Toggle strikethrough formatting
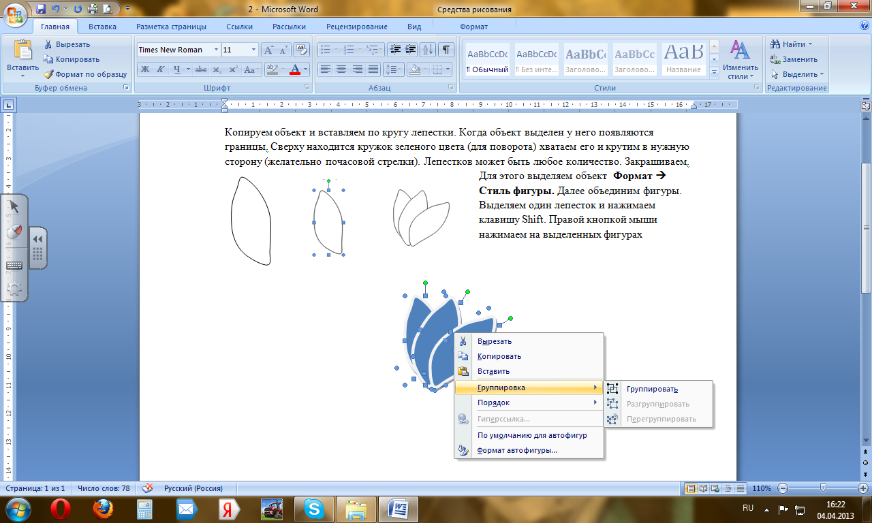The height and width of the screenshot is (523, 872). pos(200,69)
